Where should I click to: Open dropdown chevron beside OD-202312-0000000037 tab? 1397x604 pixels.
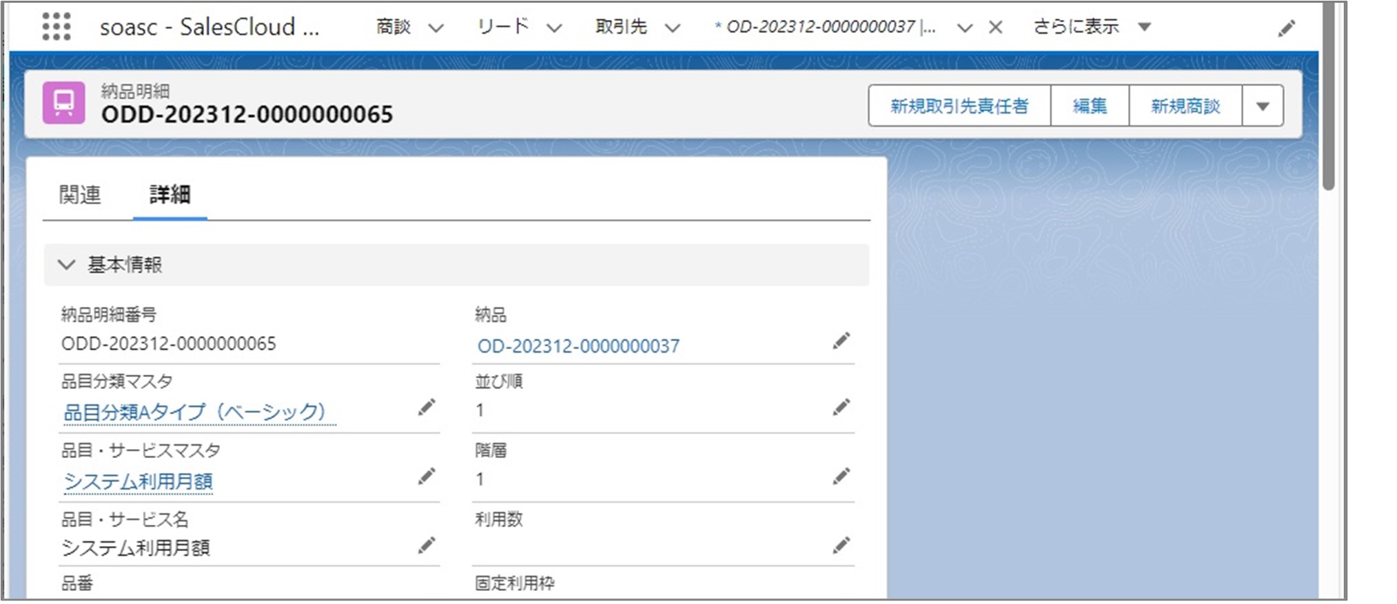click(965, 28)
